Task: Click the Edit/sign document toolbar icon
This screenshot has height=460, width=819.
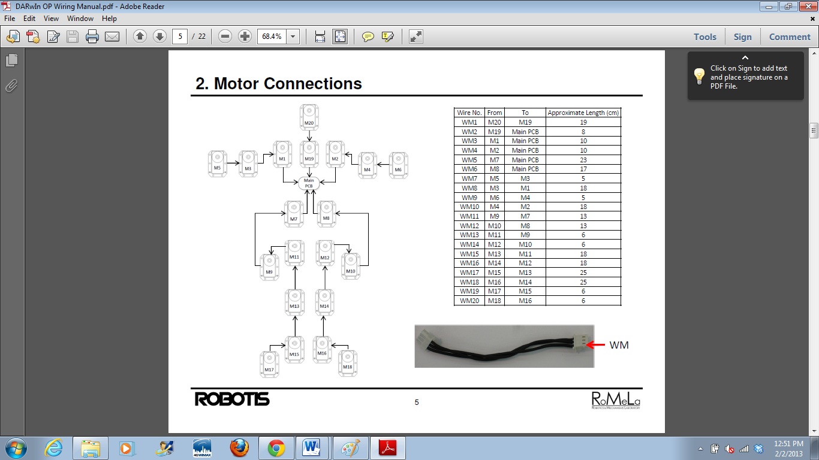Action: click(53, 37)
